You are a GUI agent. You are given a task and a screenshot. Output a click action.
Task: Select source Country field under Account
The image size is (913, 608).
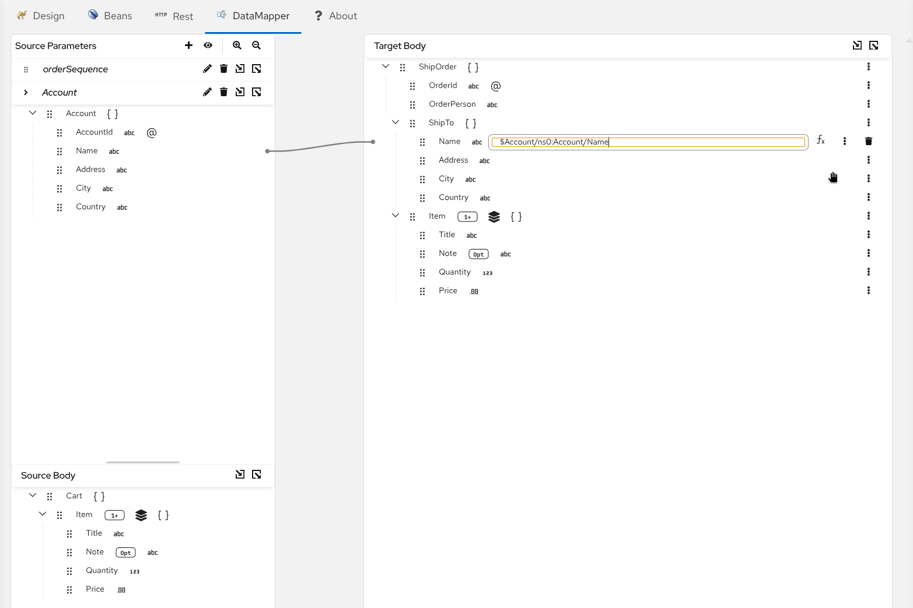pyautogui.click(x=90, y=207)
